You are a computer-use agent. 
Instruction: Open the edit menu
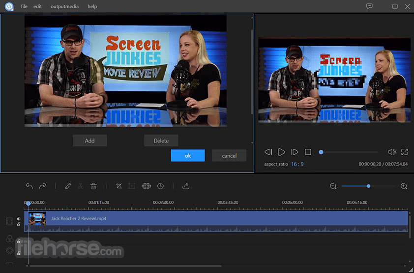coord(37,6)
